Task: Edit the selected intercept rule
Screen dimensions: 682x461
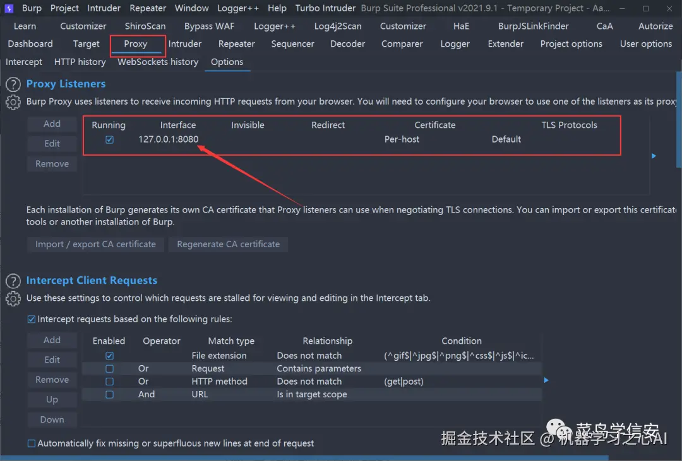Action: click(52, 360)
